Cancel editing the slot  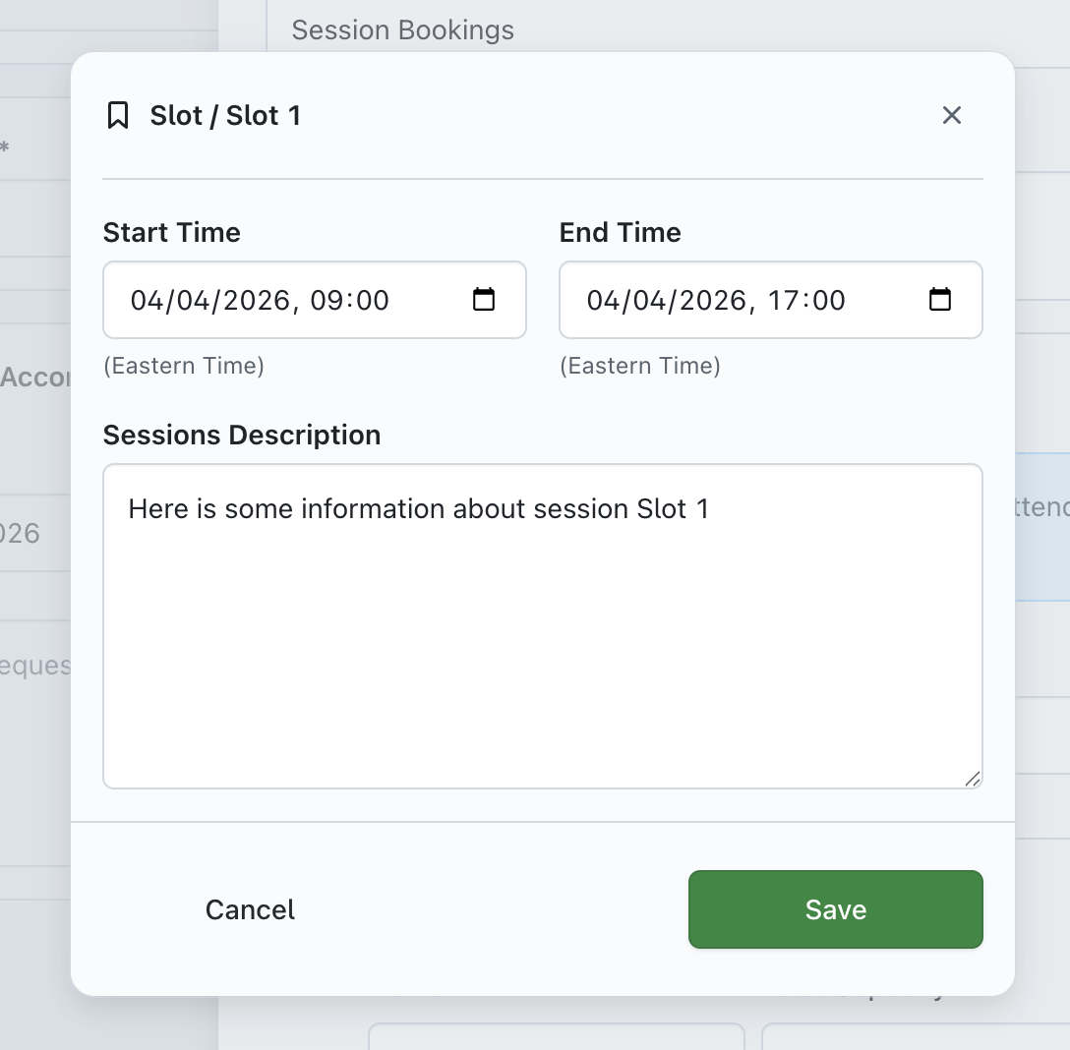250,909
